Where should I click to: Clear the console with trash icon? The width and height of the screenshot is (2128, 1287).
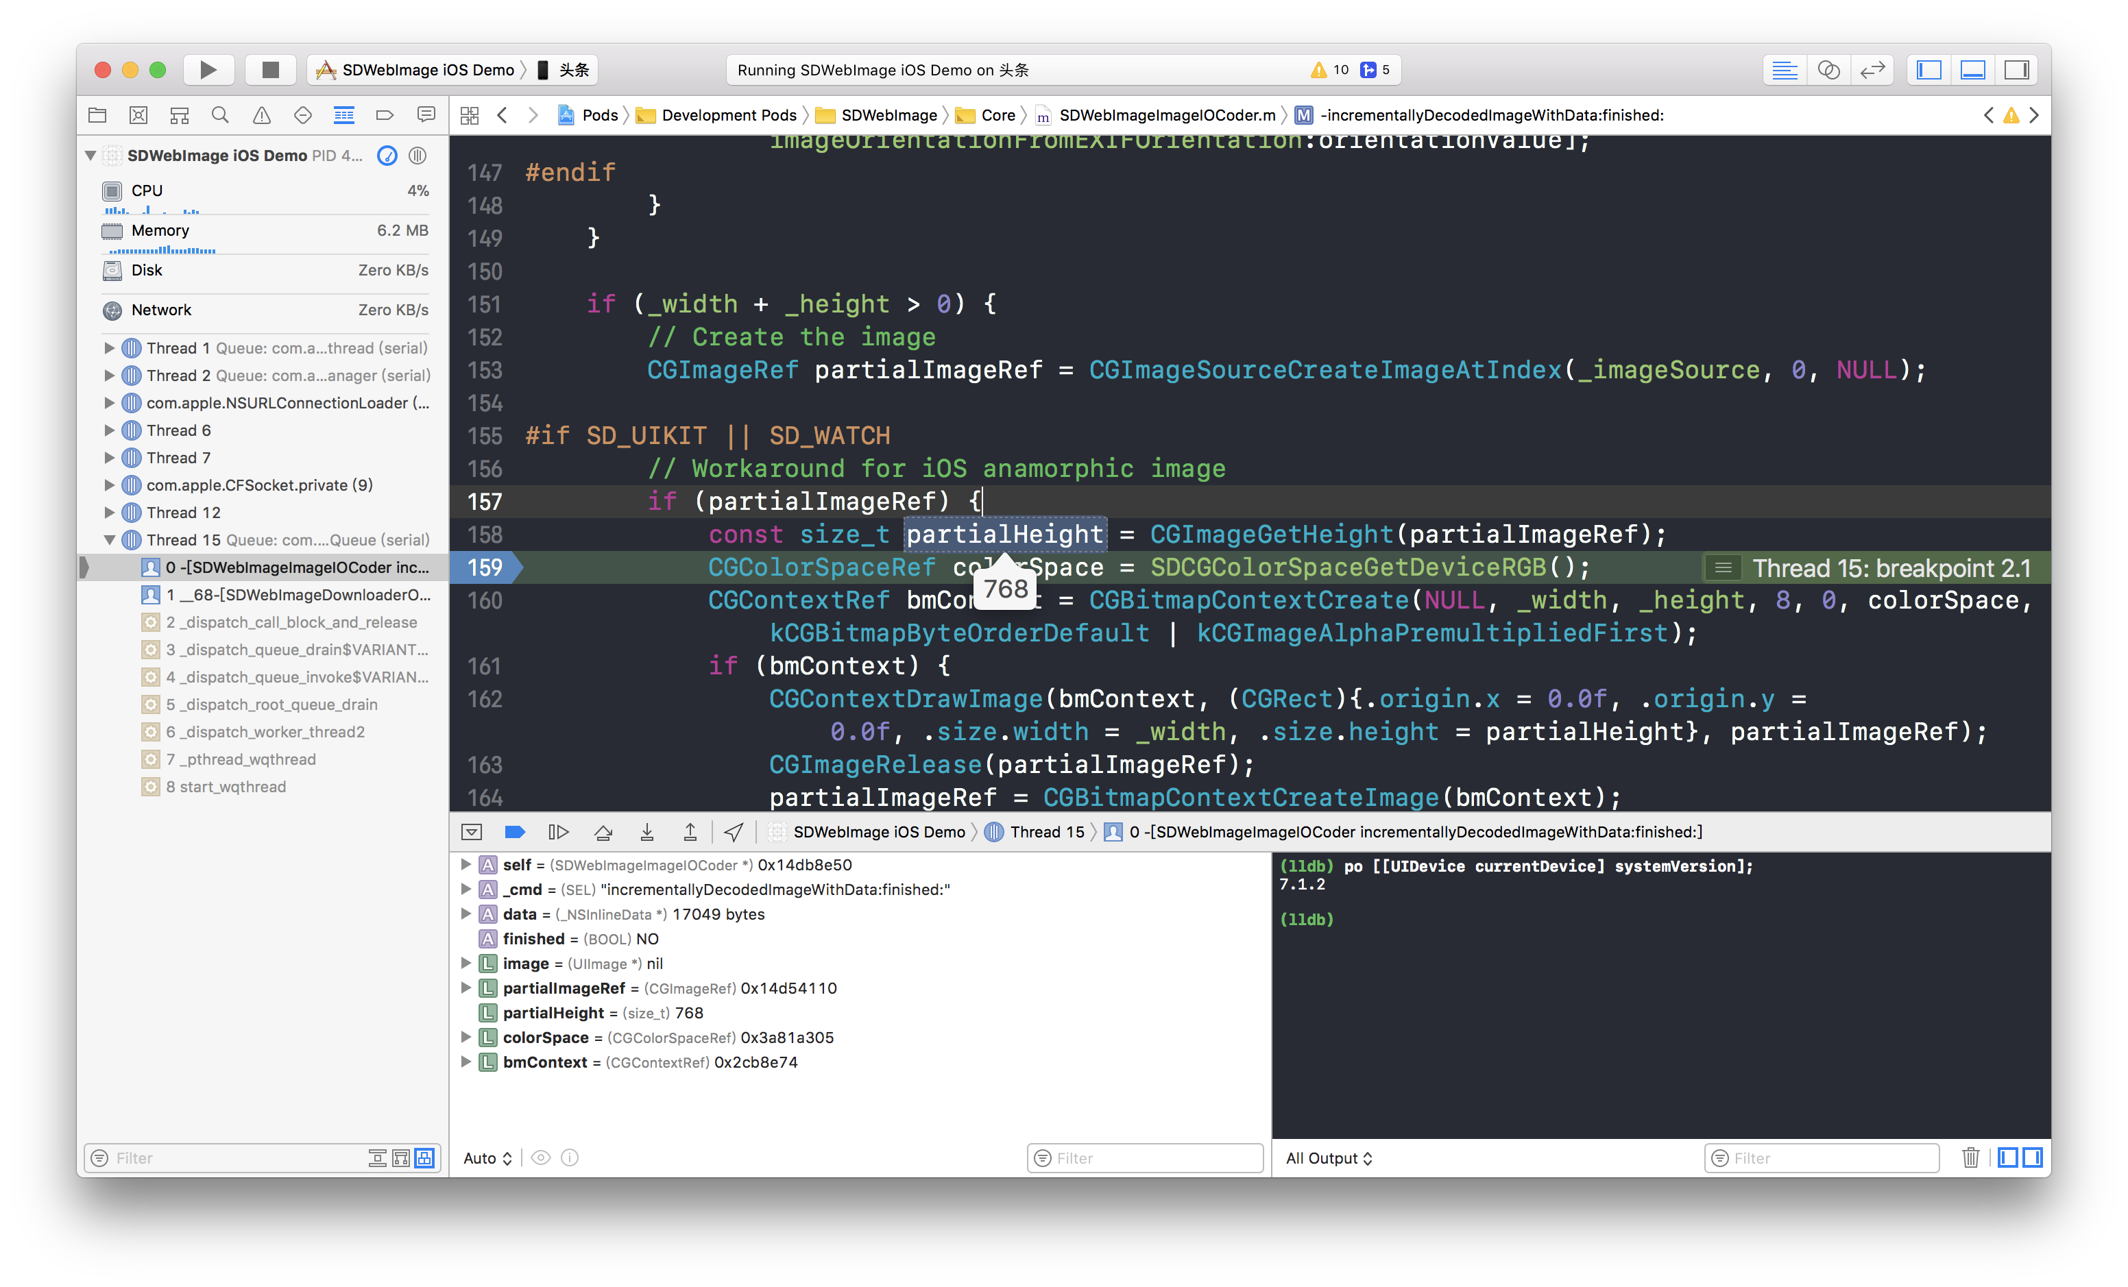pyautogui.click(x=1971, y=1158)
